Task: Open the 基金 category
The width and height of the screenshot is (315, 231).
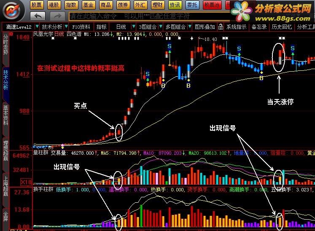Action: [89, 5]
